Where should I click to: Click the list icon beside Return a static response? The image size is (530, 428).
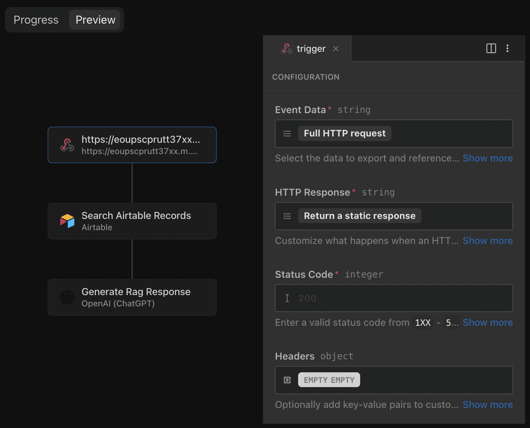[287, 216]
